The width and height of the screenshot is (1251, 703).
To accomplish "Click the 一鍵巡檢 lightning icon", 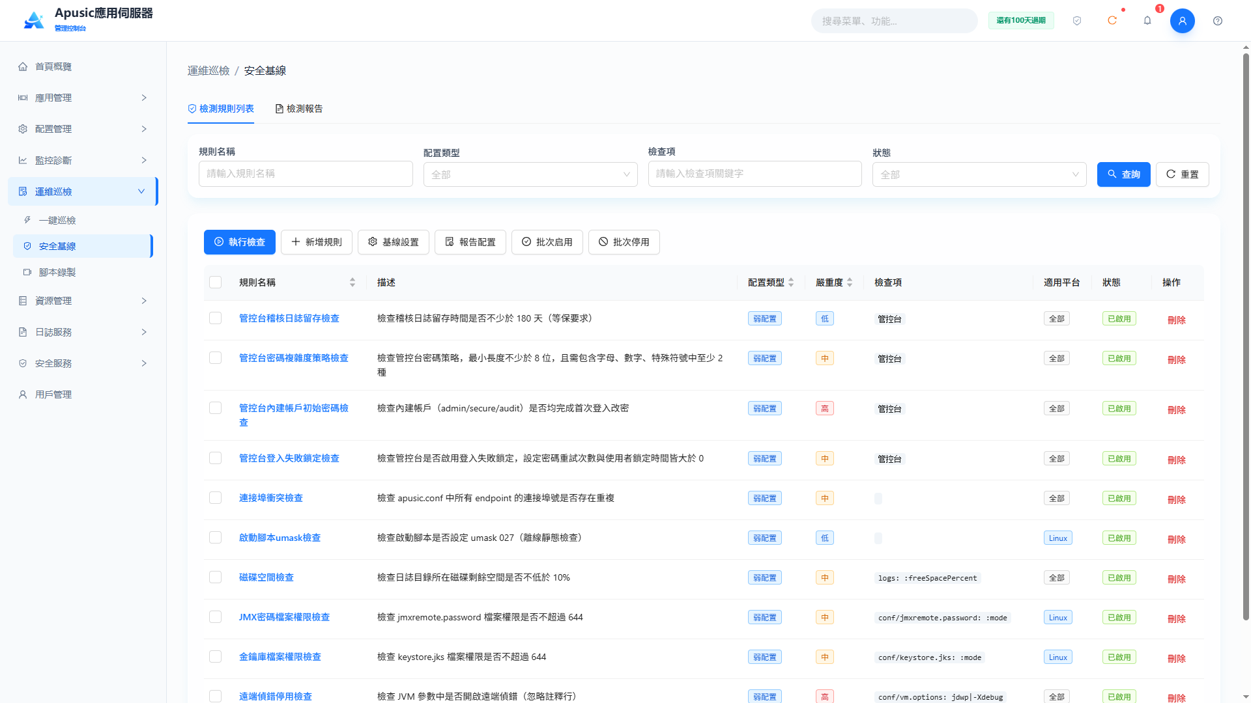I will click(x=27, y=220).
